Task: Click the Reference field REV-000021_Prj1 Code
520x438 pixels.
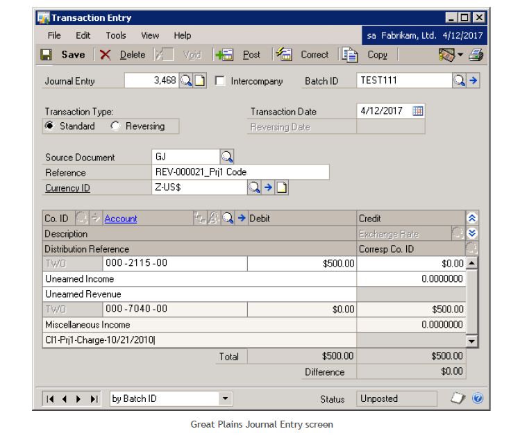Action: (240, 172)
